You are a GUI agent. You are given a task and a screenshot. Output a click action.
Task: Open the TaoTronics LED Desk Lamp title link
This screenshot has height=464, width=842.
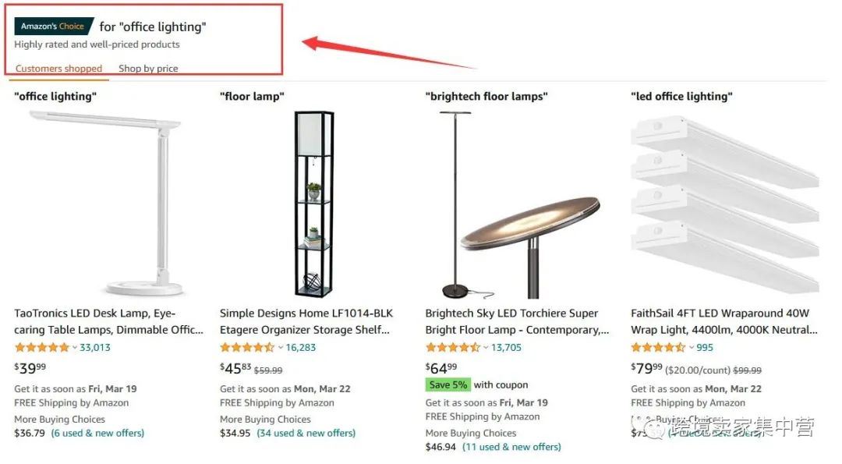(108, 321)
